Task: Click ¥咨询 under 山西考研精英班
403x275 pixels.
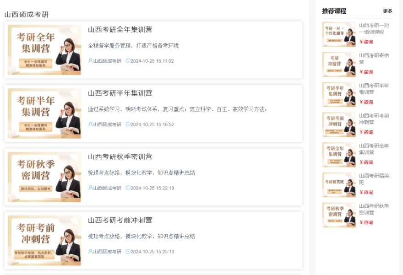Action: click(x=366, y=193)
